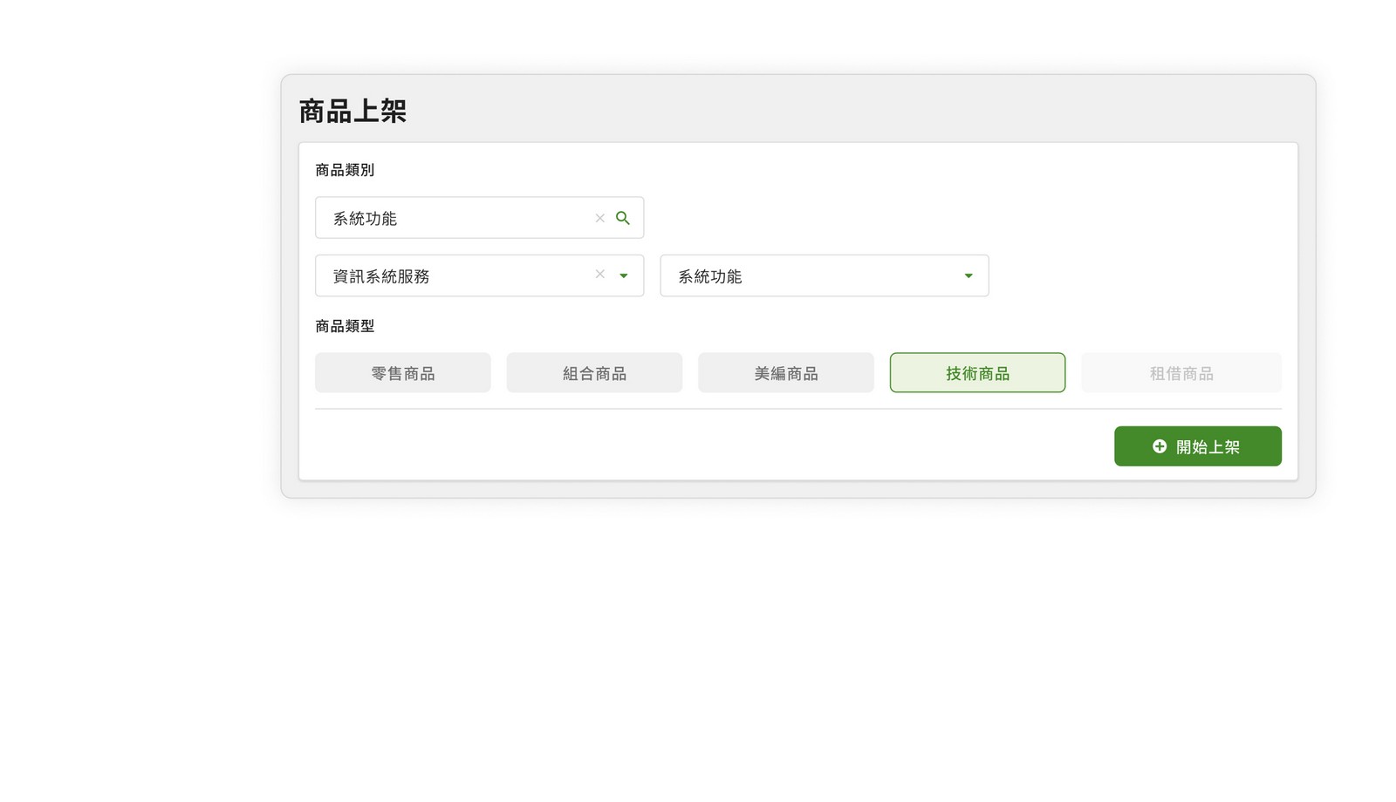The image size is (1396, 802).
Task: Click the 商品上架 heading
Action: point(352,112)
